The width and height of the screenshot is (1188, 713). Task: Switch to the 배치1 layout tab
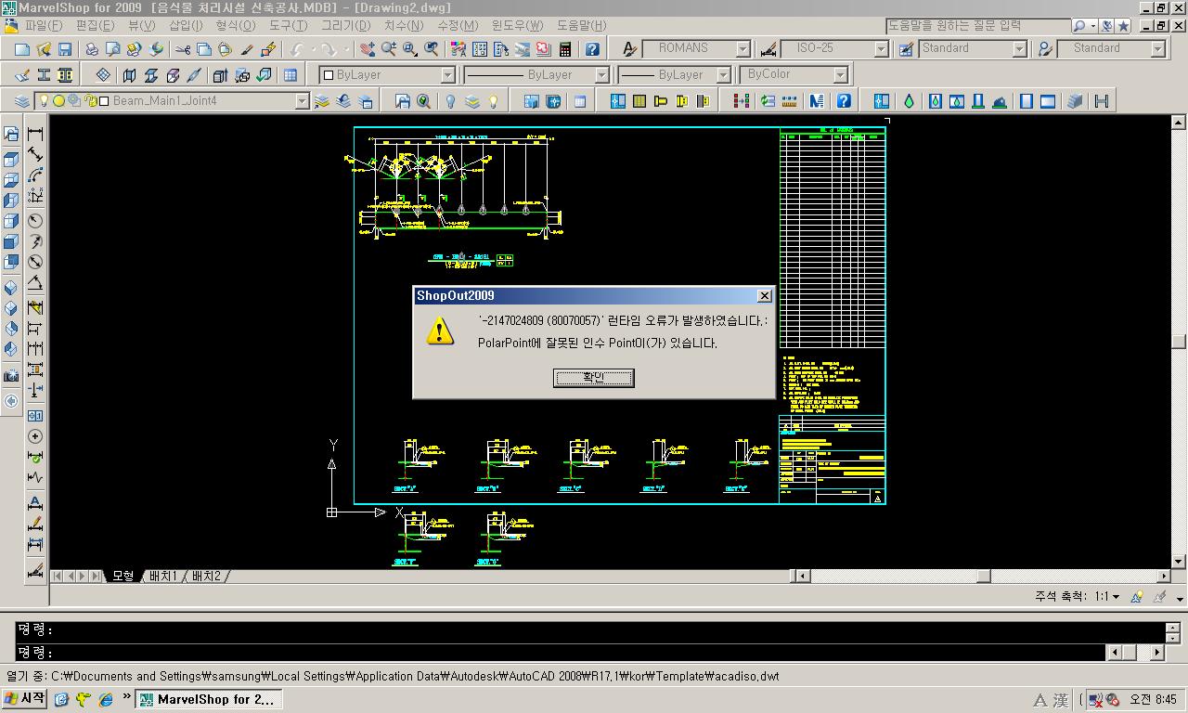click(x=162, y=577)
